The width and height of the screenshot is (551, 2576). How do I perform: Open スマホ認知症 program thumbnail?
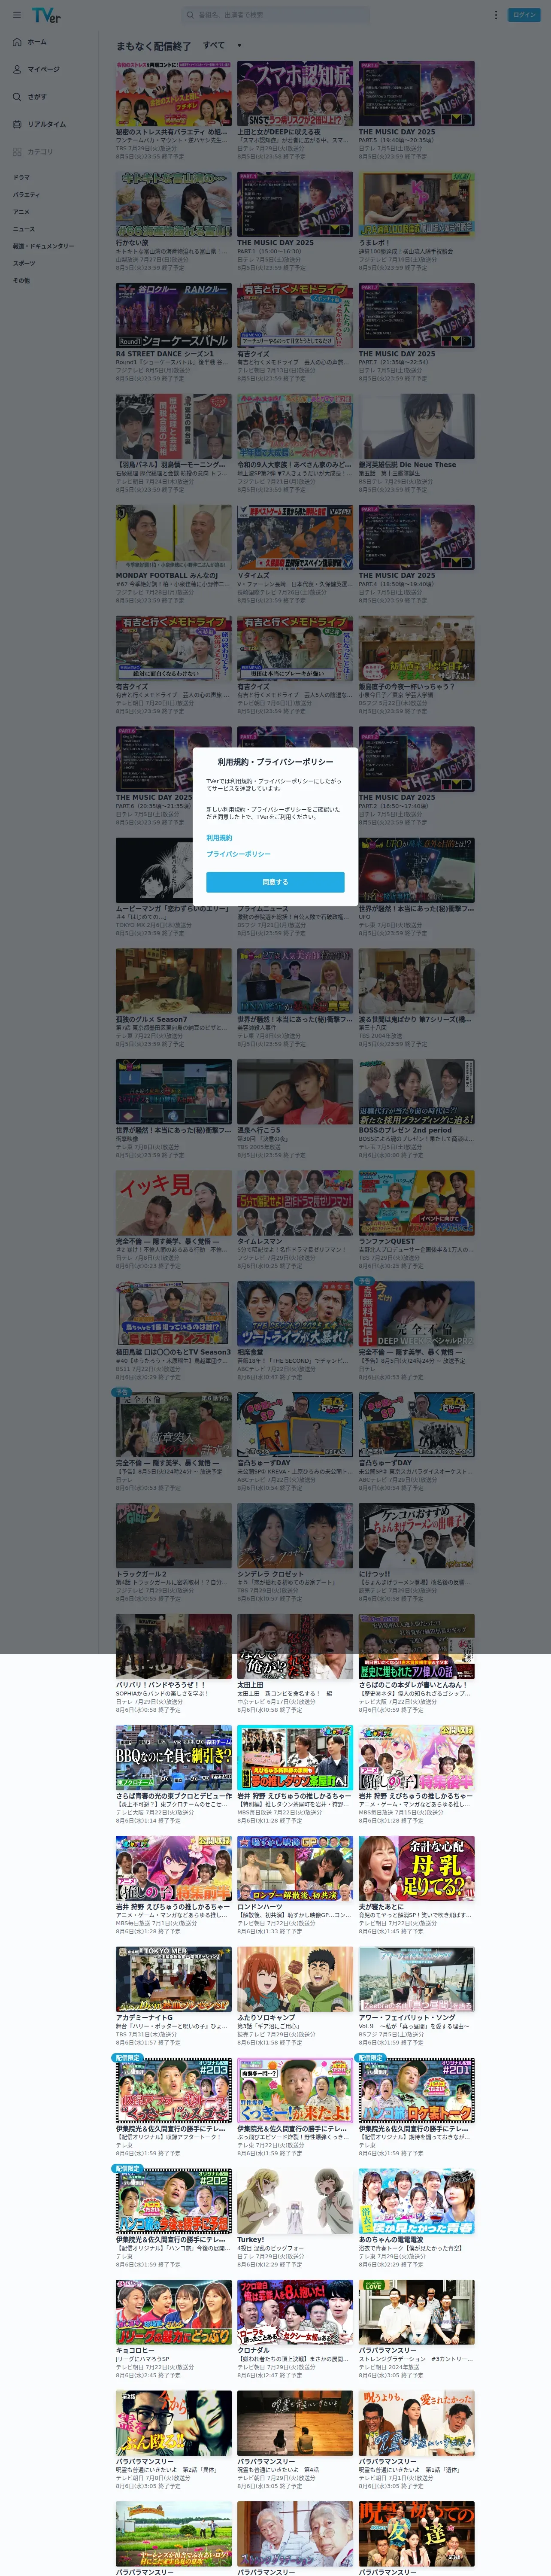(x=295, y=93)
